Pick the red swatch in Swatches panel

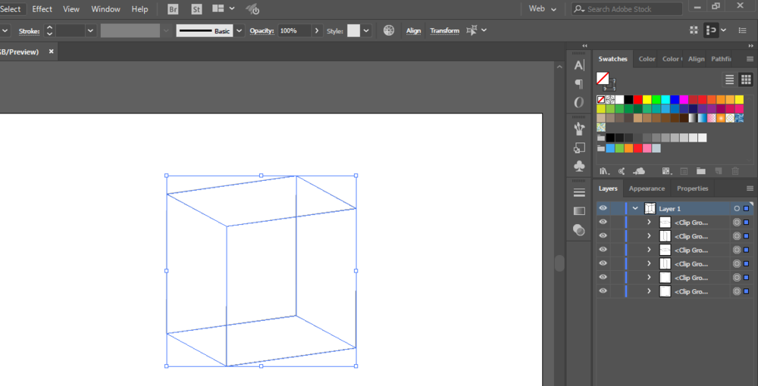click(x=637, y=99)
